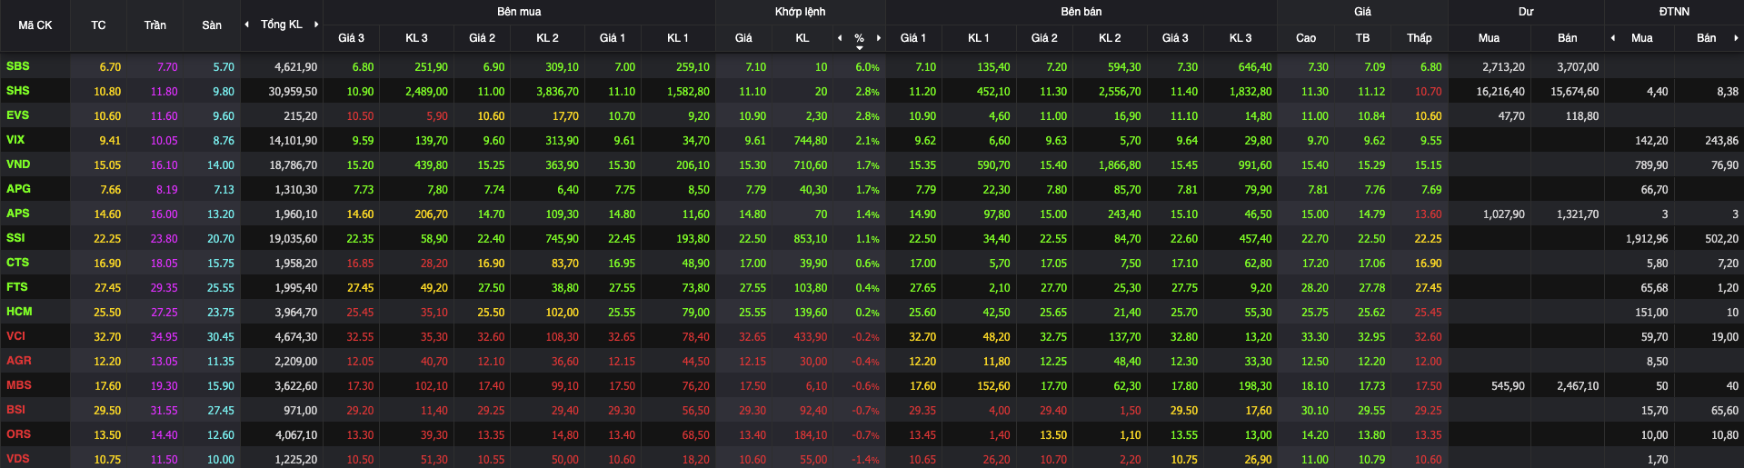The width and height of the screenshot is (1744, 468).
Task: Click SBS matched price 7.10
Action: 755,67
